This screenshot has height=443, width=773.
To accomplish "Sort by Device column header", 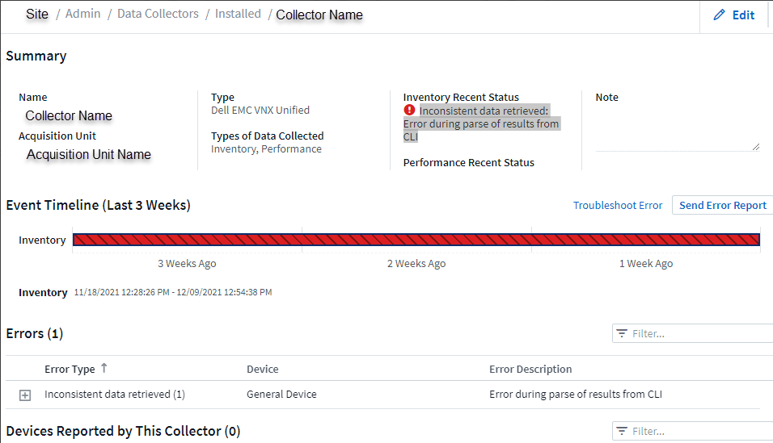I will point(262,369).
